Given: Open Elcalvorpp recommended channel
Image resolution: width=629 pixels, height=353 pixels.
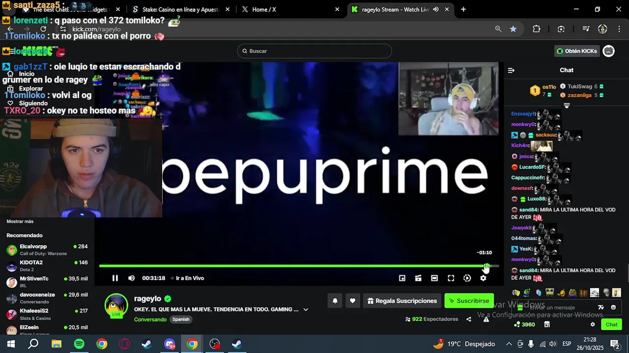Looking at the screenshot, I should 47,250.
